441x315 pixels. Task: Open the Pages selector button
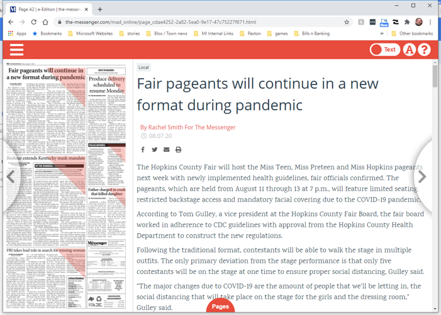point(220,306)
